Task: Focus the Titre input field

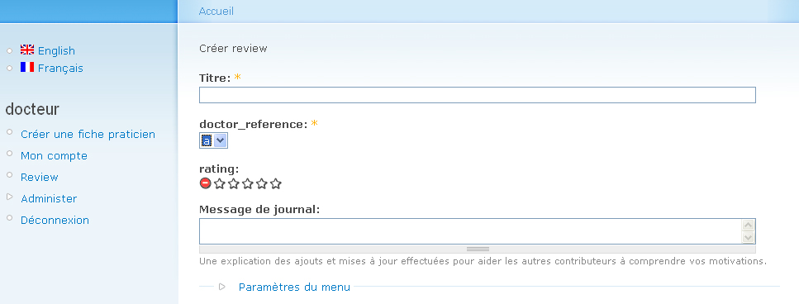Action: pyautogui.click(x=478, y=95)
